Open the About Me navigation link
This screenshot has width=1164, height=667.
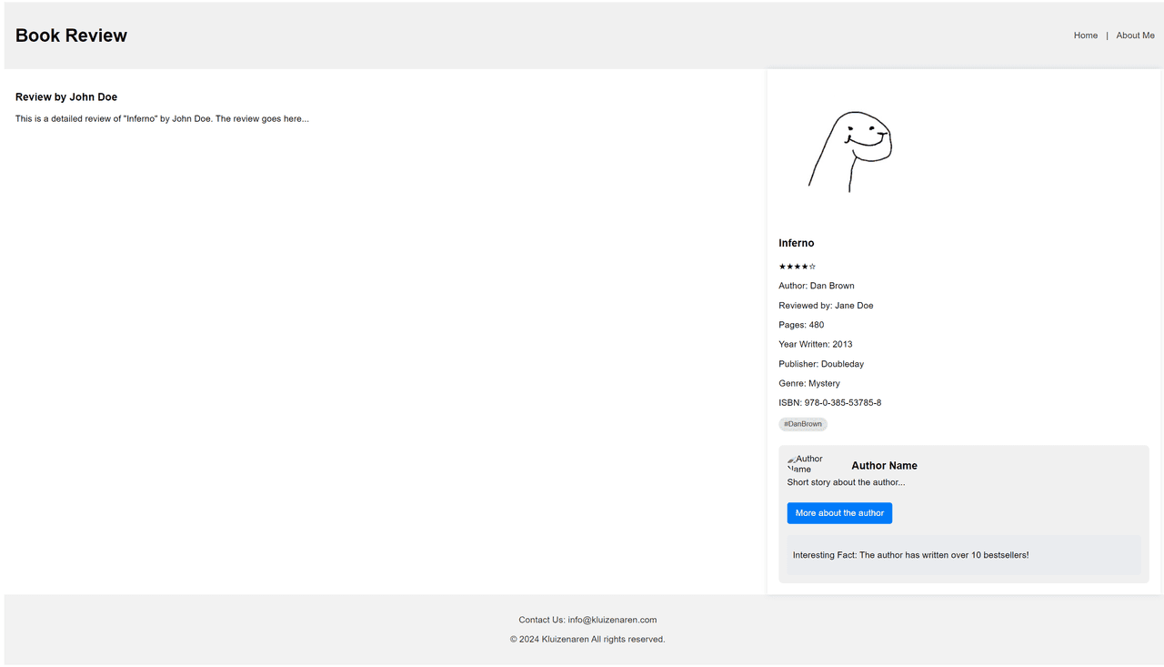pos(1135,35)
